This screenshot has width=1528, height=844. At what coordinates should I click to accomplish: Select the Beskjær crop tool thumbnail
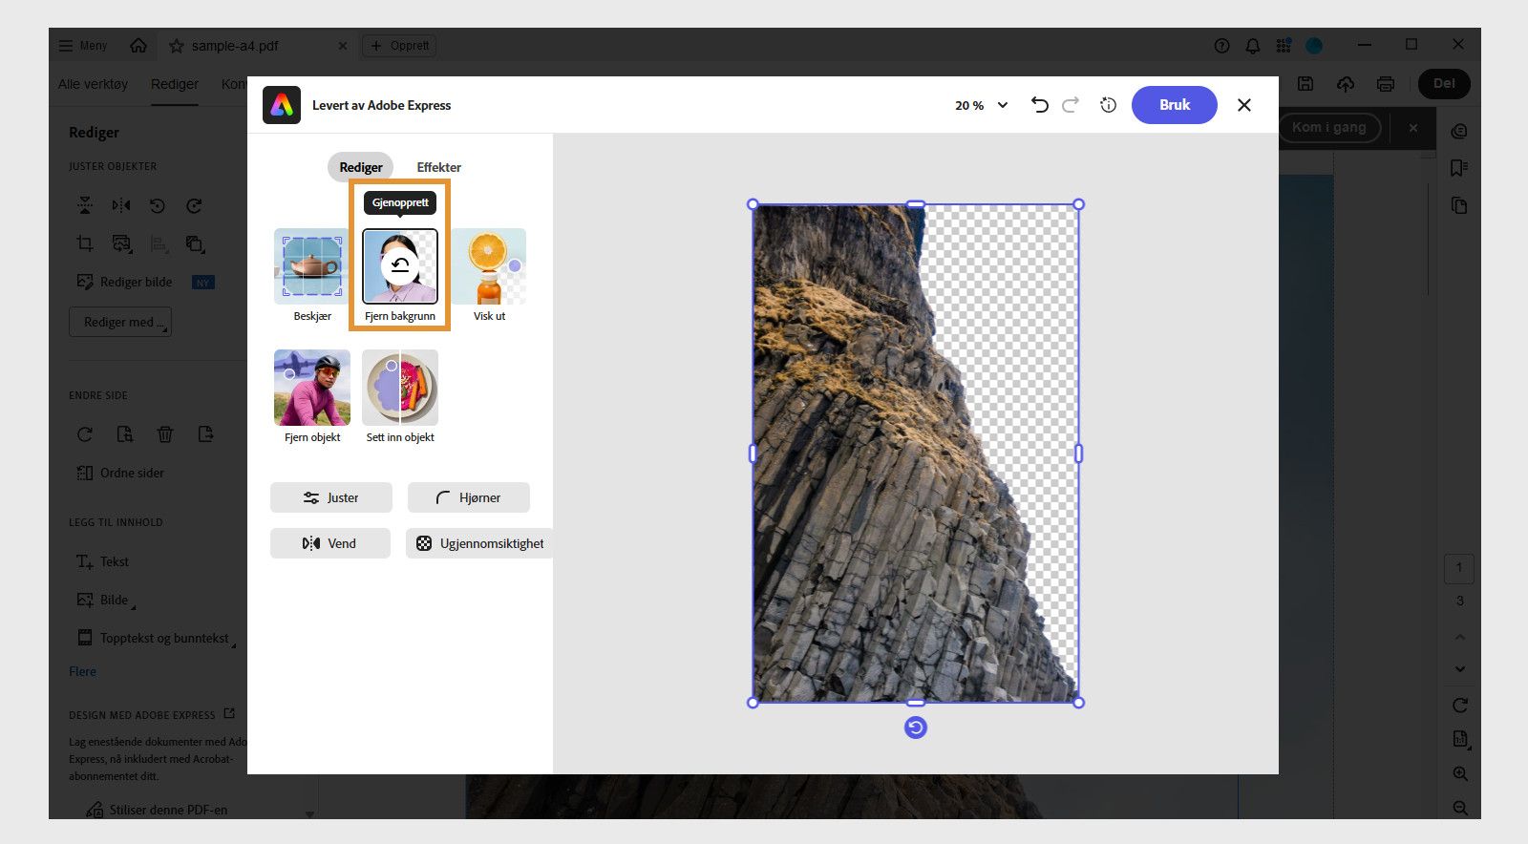pyautogui.click(x=312, y=266)
